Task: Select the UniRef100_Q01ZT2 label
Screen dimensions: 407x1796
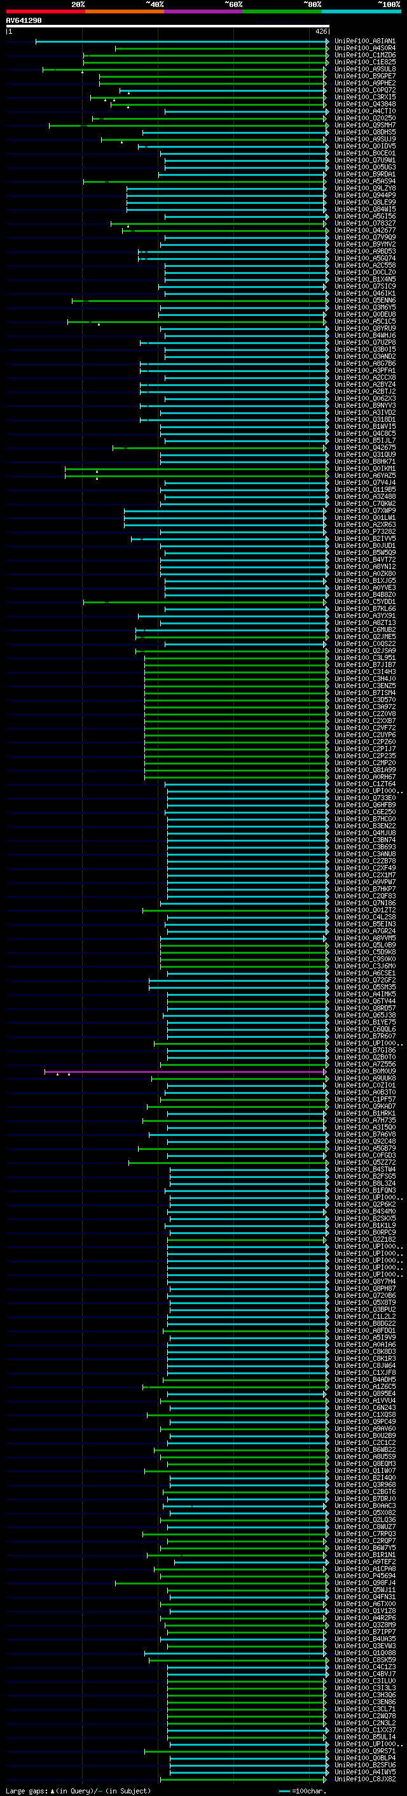Action: coord(365,910)
